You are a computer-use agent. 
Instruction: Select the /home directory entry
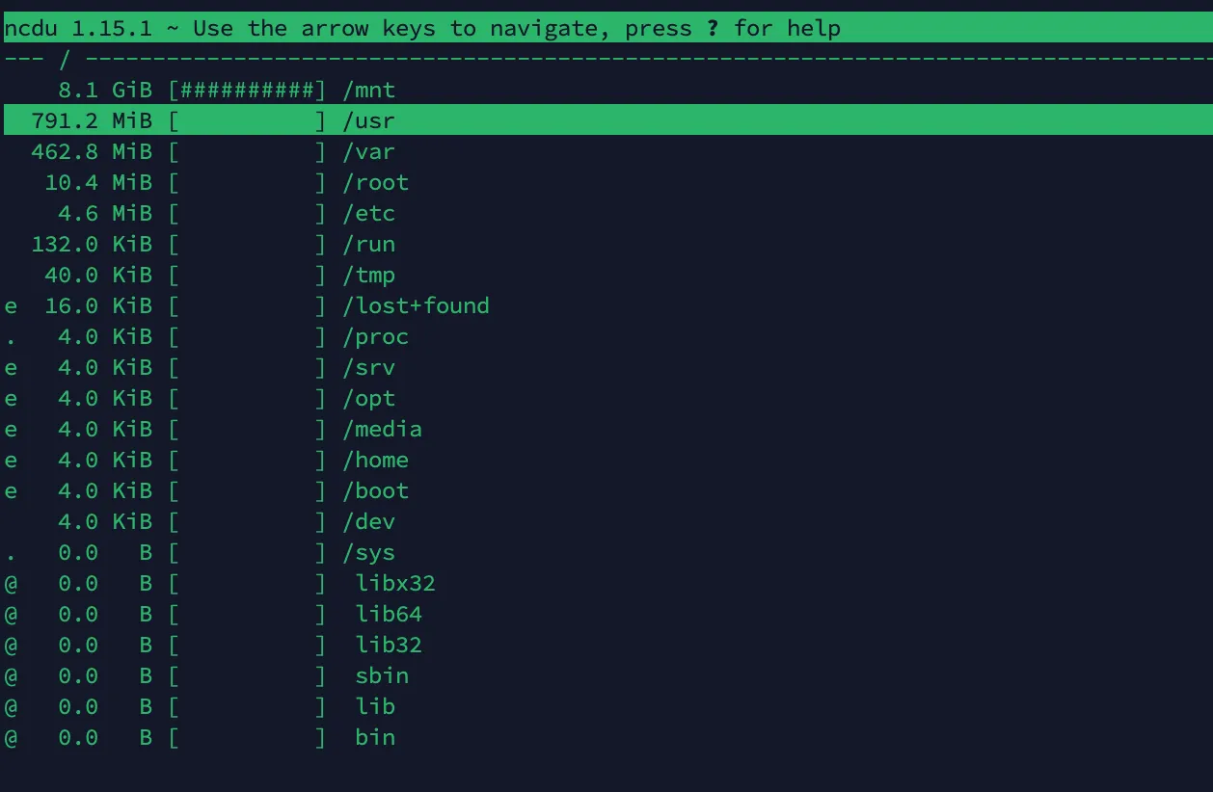[x=376, y=461]
